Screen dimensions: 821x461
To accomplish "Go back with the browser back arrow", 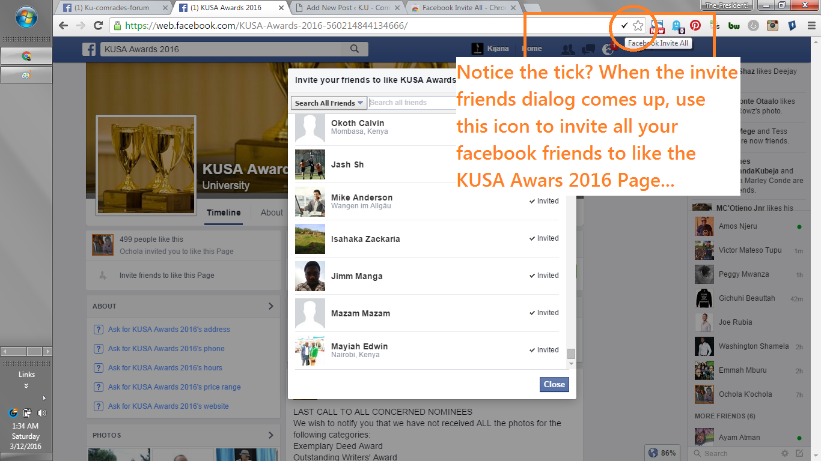I will point(63,25).
